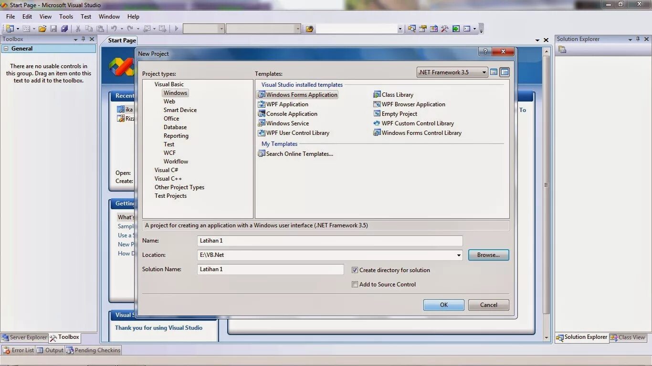Click the properties icon in Solution Explorer panel
Screen dimensions: 652x366
point(562,50)
